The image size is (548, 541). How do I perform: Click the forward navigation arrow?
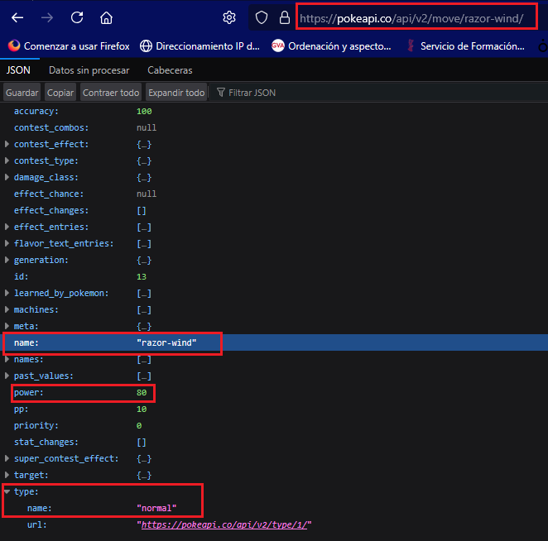[47, 17]
